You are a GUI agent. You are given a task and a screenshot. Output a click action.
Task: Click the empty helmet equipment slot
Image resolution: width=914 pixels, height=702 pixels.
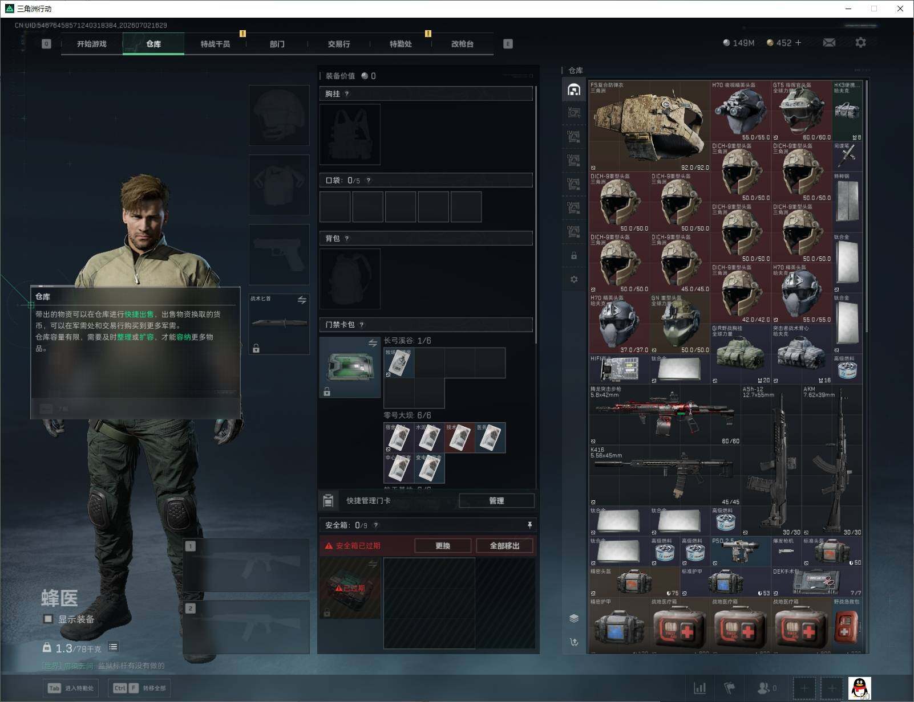(279, 115)
